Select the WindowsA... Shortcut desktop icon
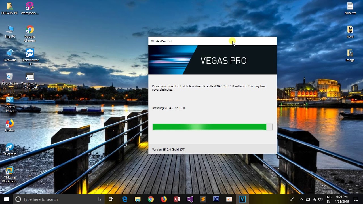The width and height of the screenshot is (363, 204). pos(29,81)
